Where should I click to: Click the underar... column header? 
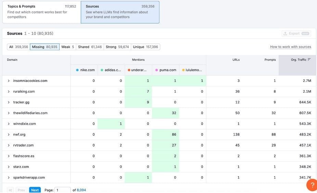click(139, 70)
